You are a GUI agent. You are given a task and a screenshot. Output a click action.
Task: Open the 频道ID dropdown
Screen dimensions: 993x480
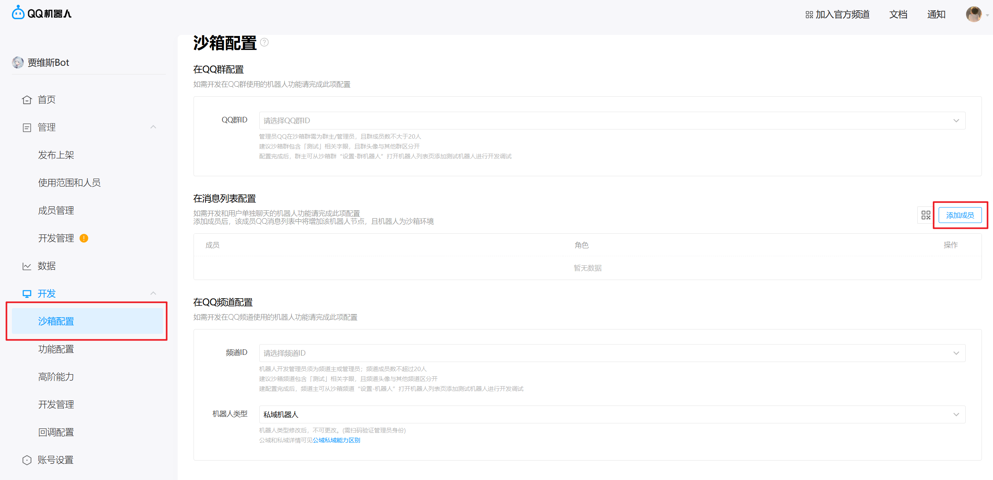click(612, 353)
